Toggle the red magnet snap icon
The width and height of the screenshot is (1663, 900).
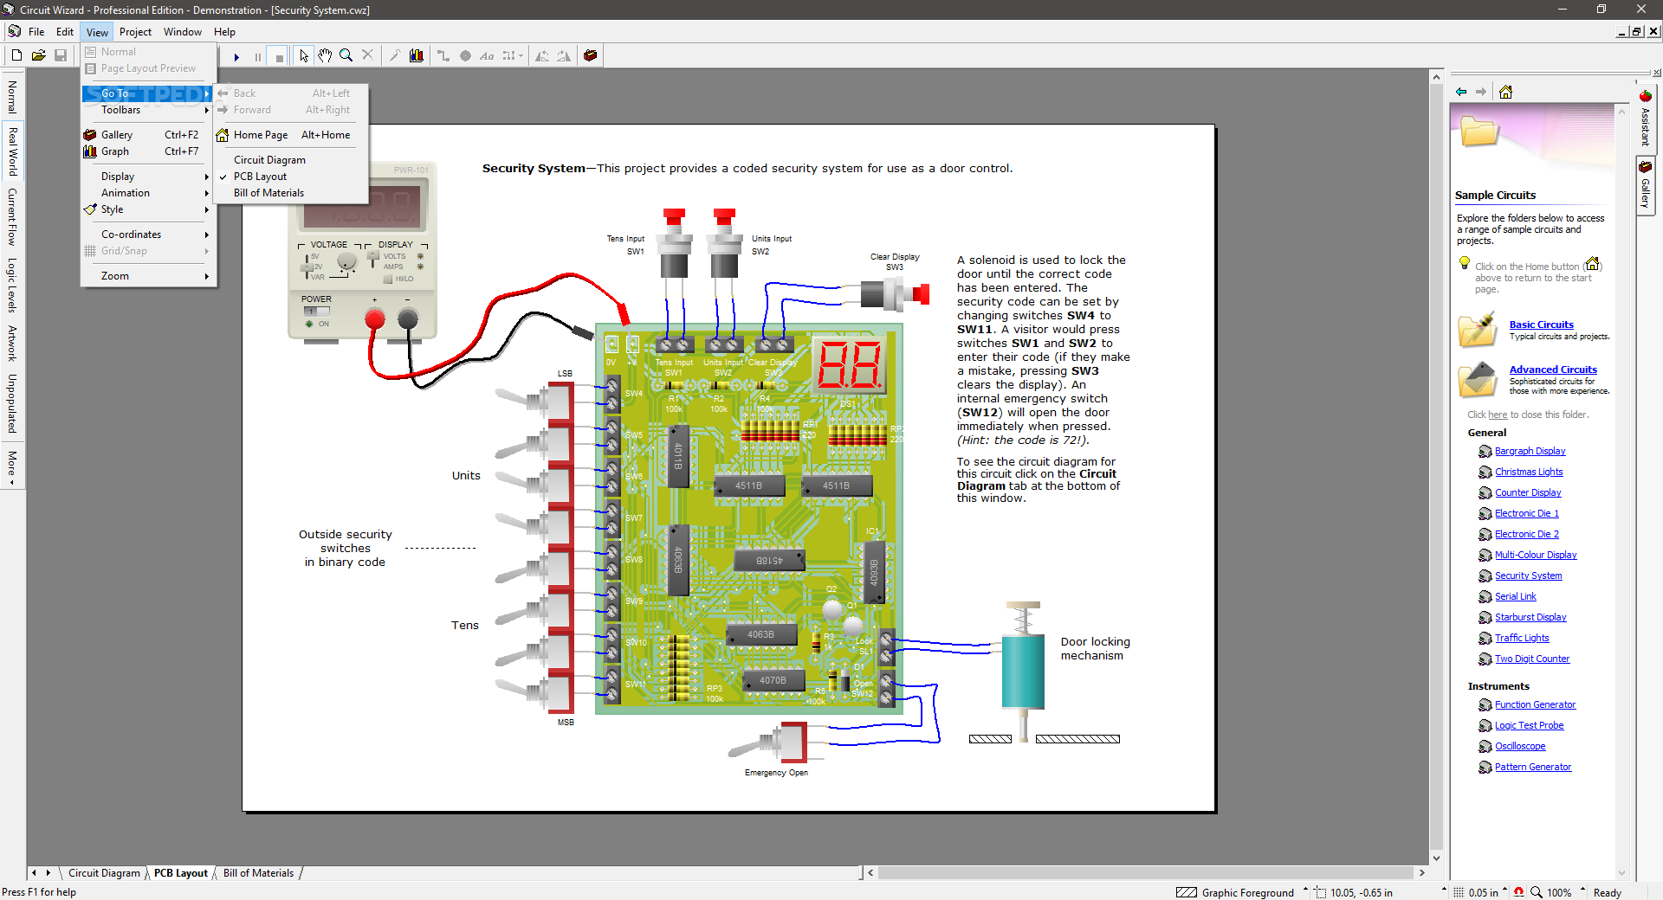click(1518, 892)
